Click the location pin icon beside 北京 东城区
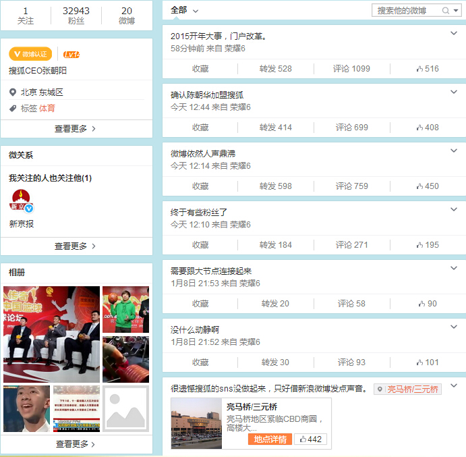 coord(13,92)
